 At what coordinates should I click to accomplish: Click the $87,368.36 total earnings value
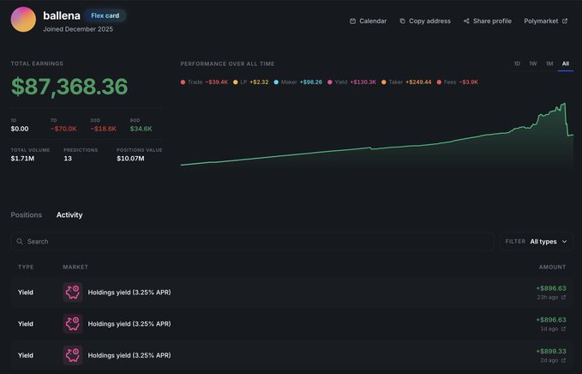click(69, 87)
